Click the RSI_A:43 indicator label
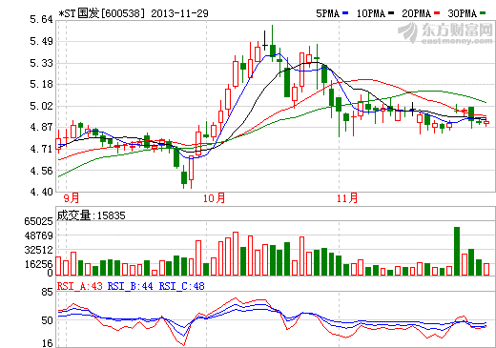 point(80,286)
